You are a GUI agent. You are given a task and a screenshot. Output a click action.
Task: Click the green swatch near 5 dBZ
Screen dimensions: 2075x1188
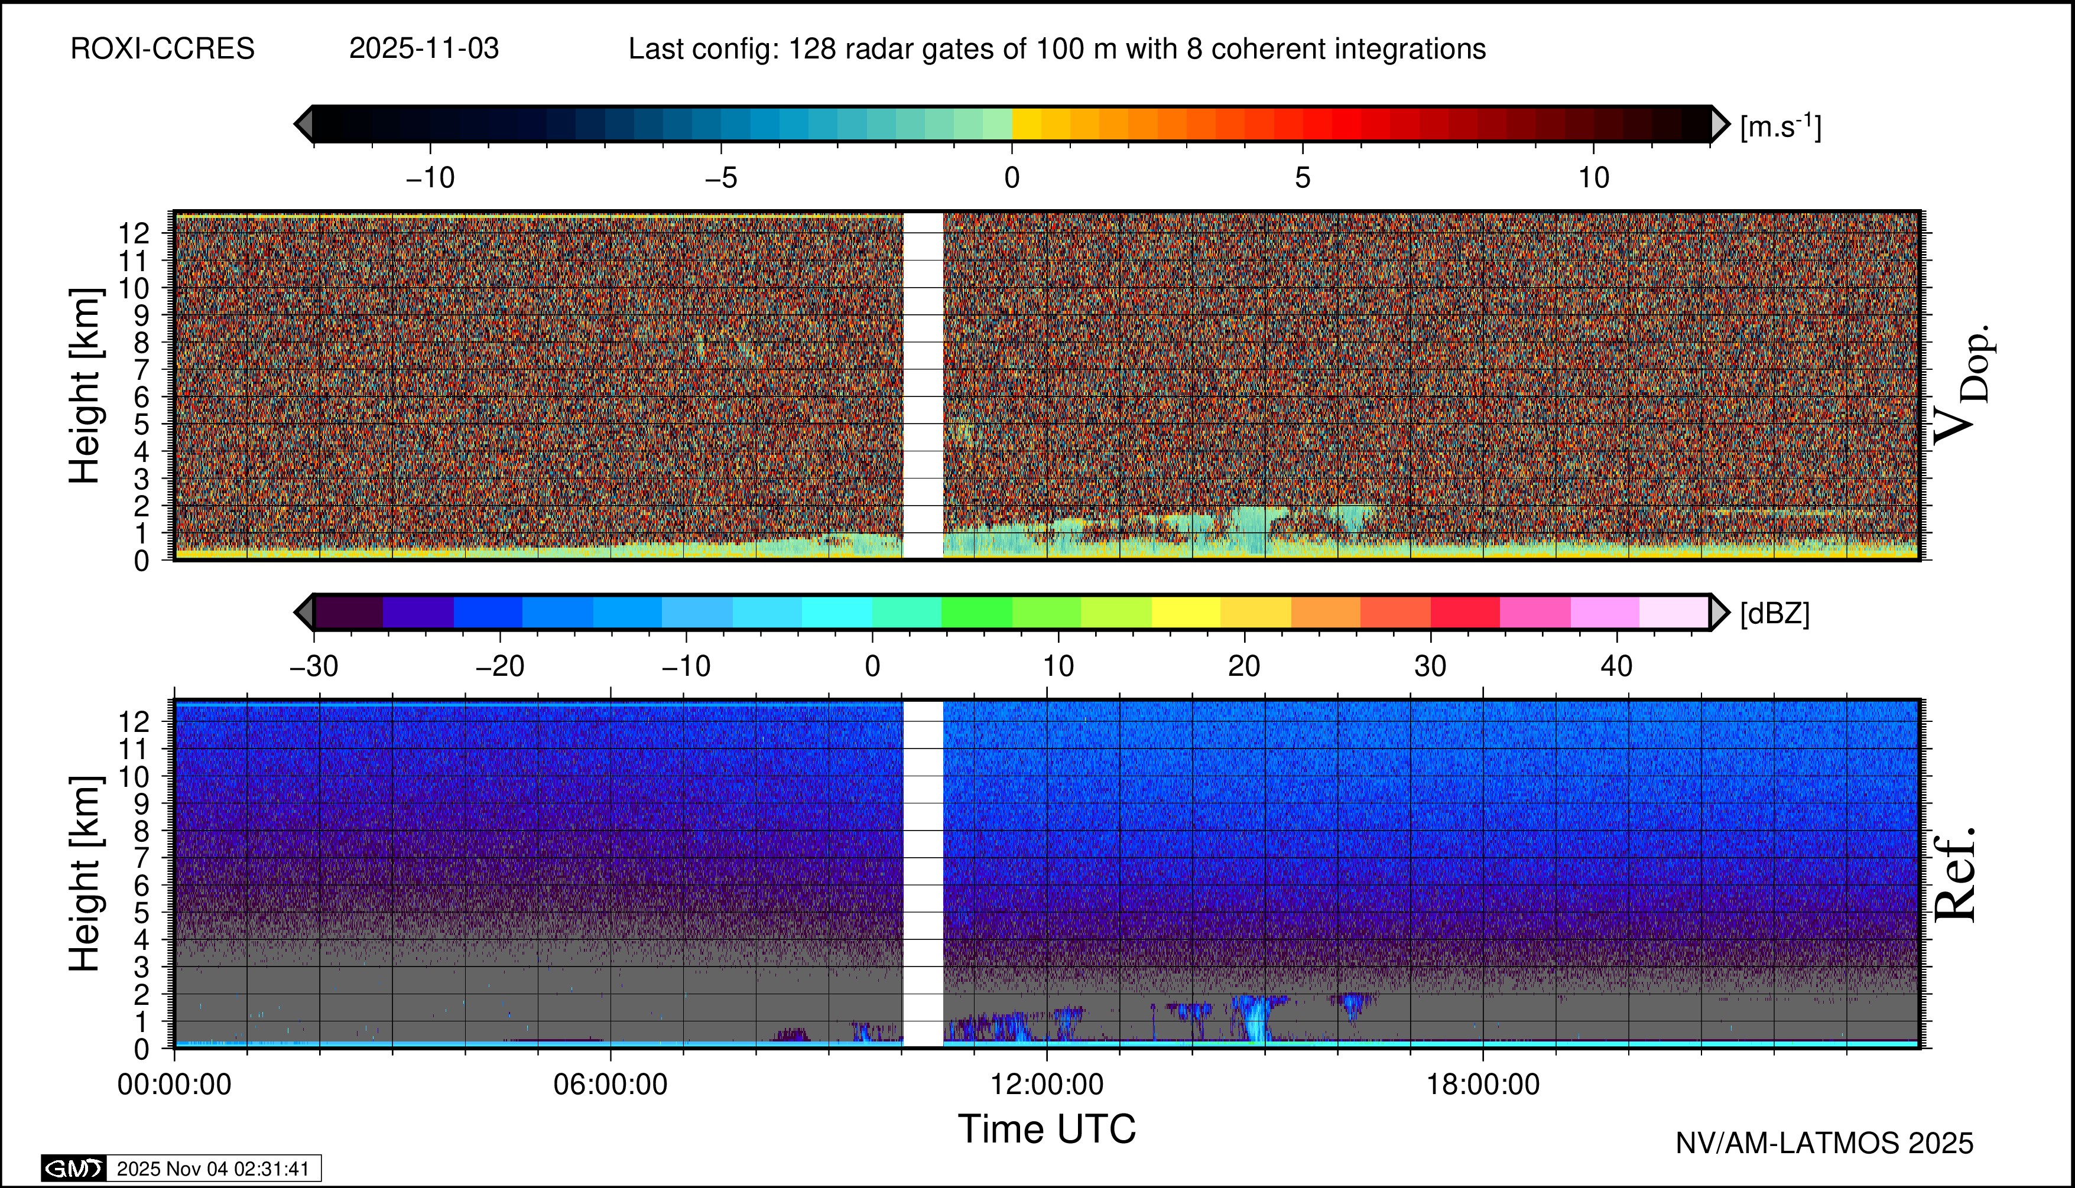(976, 612)
